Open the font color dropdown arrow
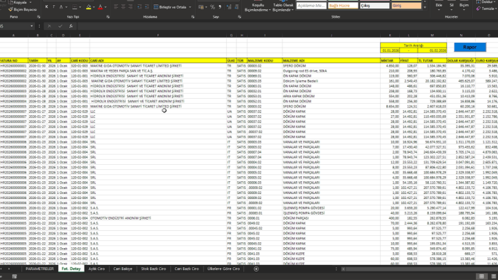The width and height of the screenshot is (498, 280). 105,6
